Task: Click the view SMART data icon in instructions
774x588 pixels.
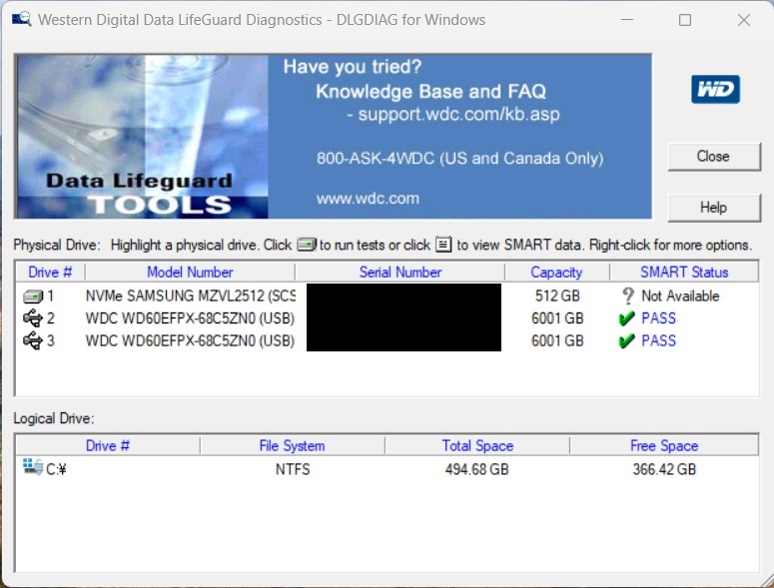Action: point(443,245)
